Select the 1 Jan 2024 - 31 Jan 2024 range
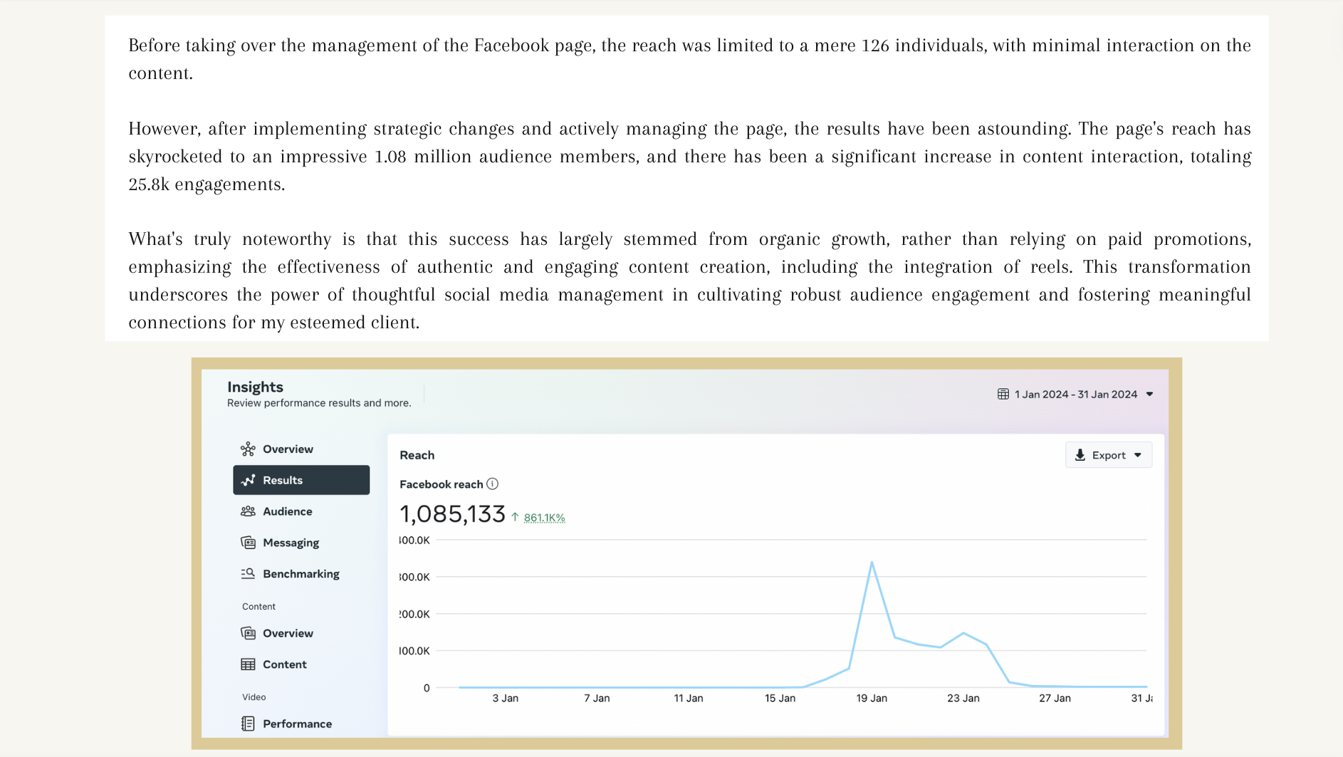 point(1075,395)
